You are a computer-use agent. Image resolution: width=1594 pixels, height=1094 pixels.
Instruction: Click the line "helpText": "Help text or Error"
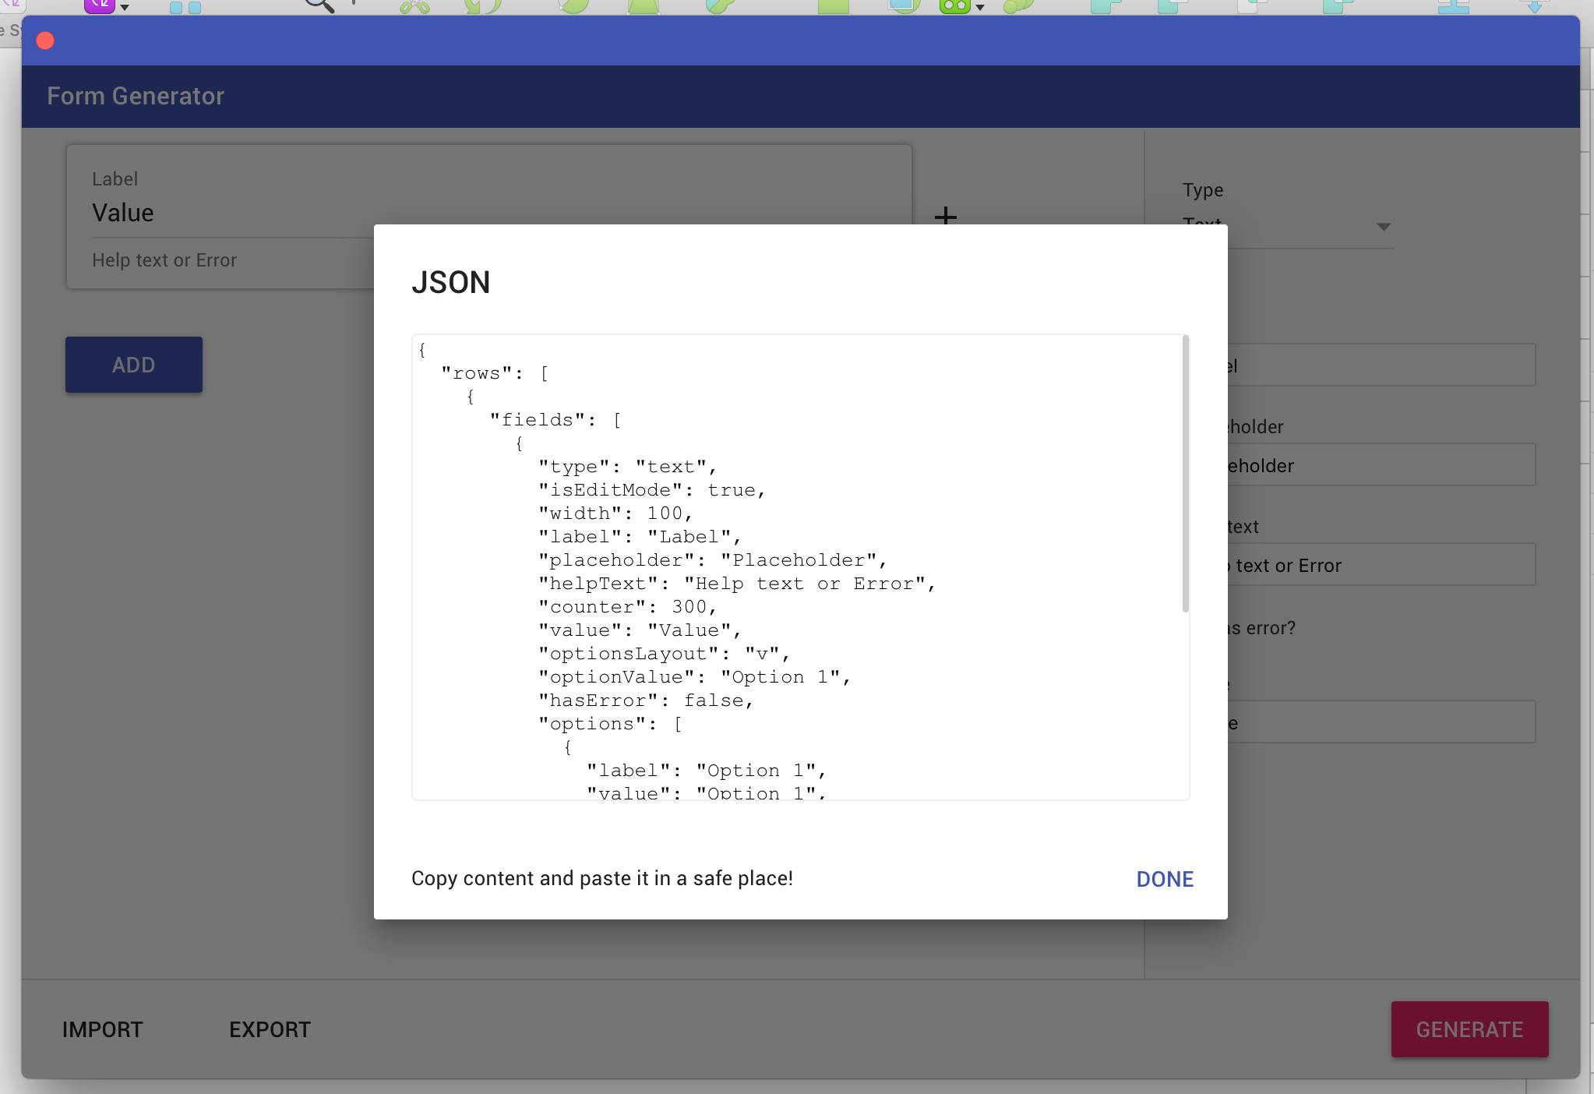point(737,584)
